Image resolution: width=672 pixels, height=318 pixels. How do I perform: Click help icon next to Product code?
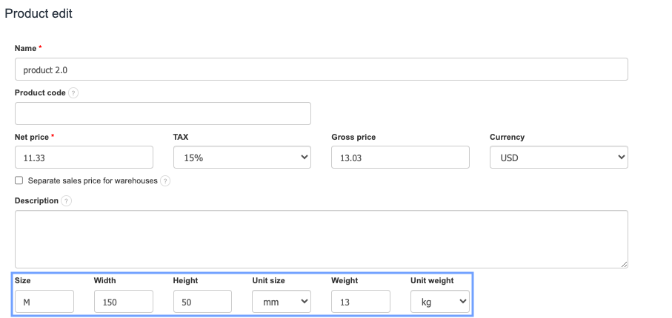coord(73,93)
